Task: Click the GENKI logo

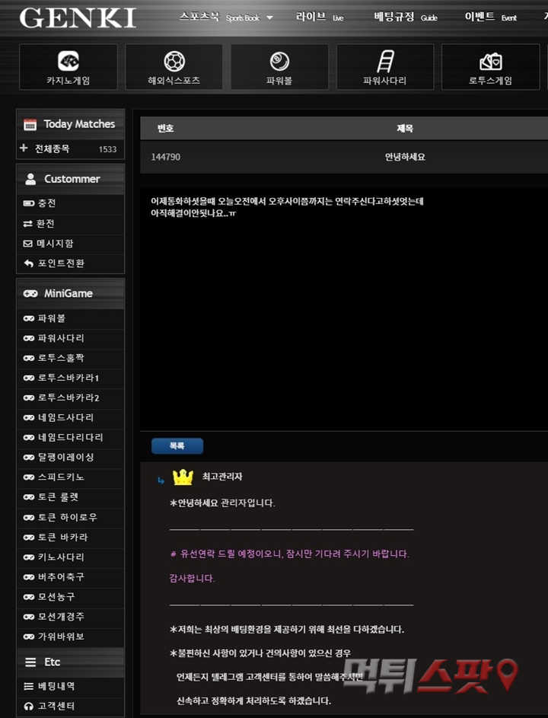Action: (78, 18)
